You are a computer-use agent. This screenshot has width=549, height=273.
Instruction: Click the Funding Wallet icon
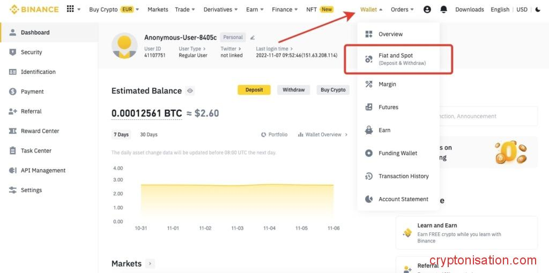(x=369, y=153)
